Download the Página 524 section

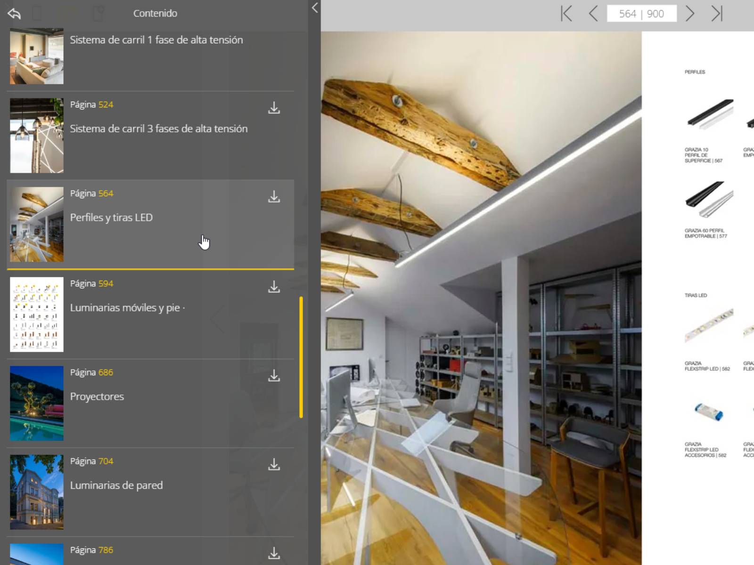pos(274,108)
